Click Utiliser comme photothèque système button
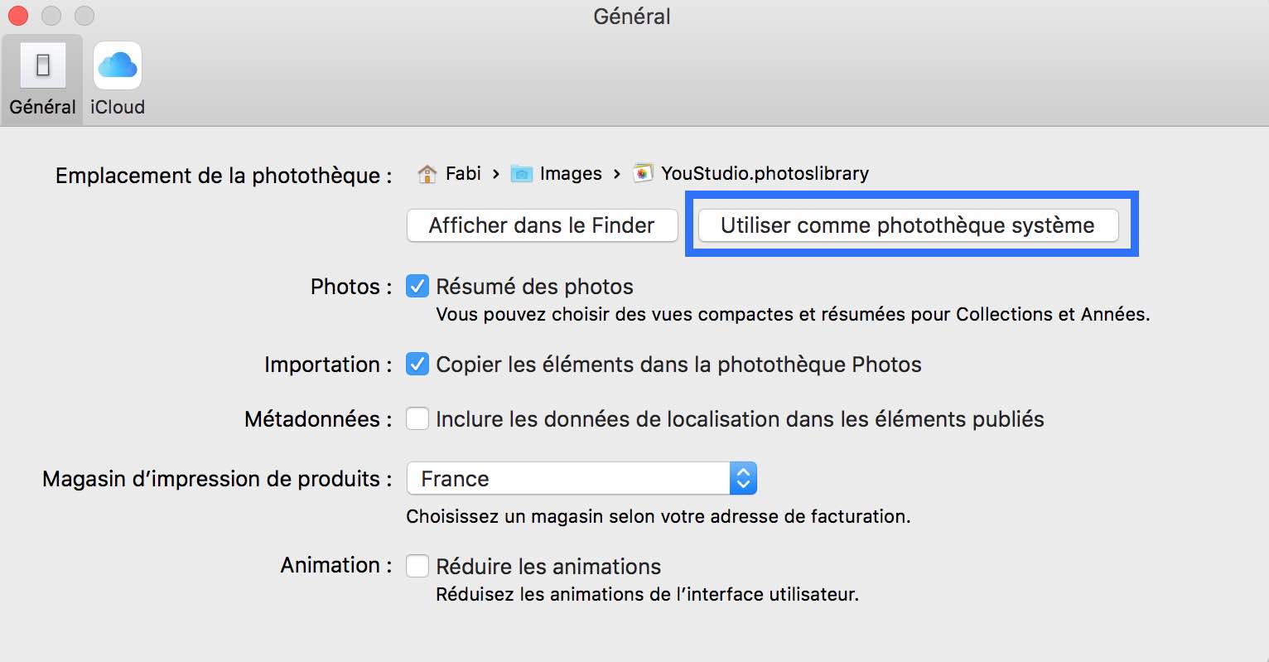This screenshot has width=1269, height=662. coord(908,225)
